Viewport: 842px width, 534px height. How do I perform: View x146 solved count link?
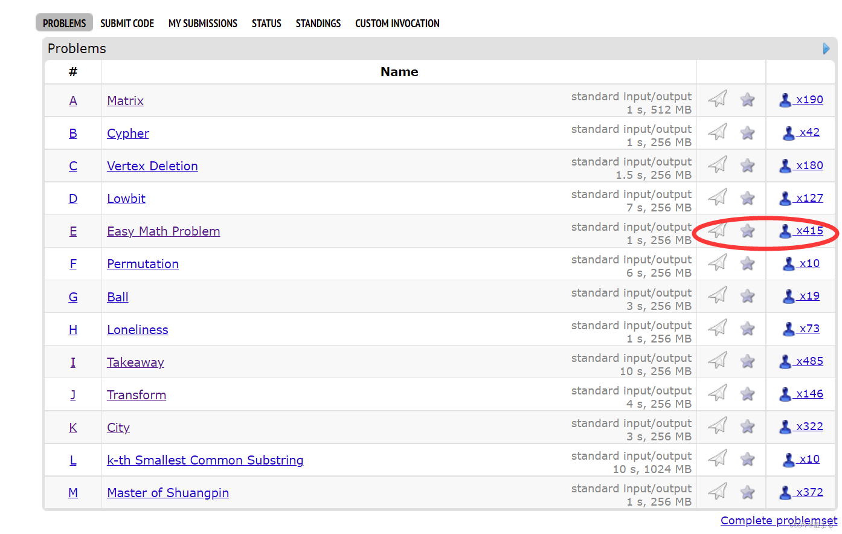click(x=802, y=393)
